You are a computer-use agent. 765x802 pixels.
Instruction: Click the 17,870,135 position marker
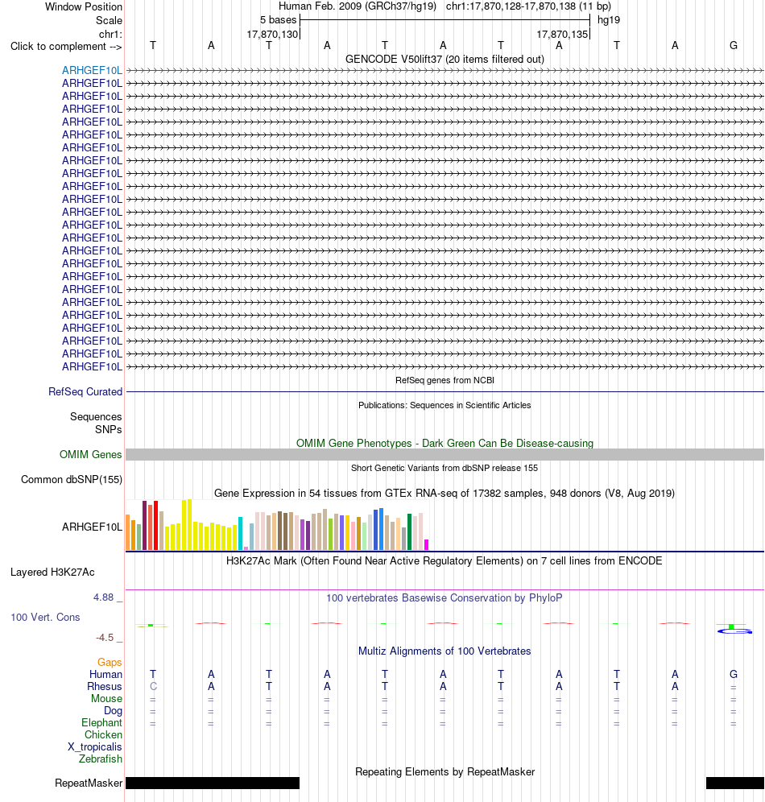(x=562, y=35)
